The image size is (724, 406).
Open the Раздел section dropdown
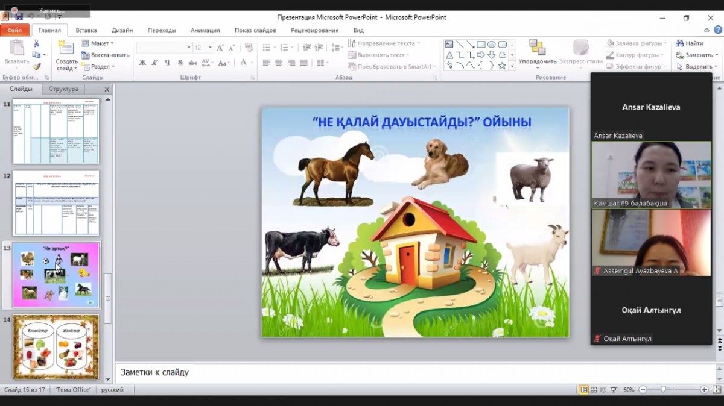98,67
